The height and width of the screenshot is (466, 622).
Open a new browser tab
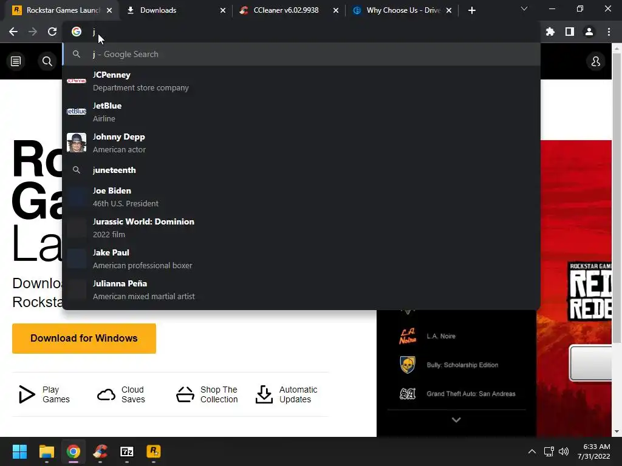(x=471, y=10)
